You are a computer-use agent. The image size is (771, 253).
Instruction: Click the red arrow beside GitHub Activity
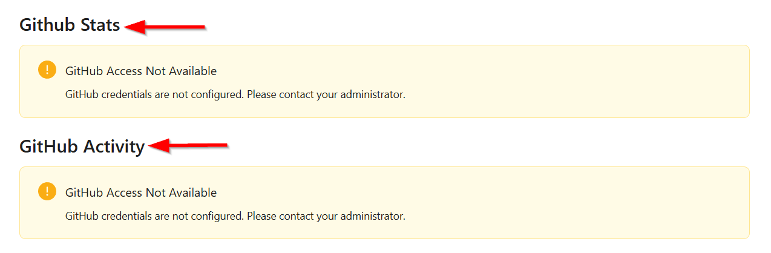[188, 145]
